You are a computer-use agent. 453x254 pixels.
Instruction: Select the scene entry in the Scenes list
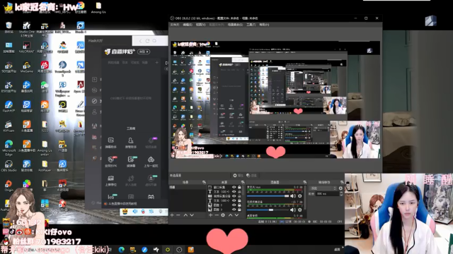pos(187,187)
